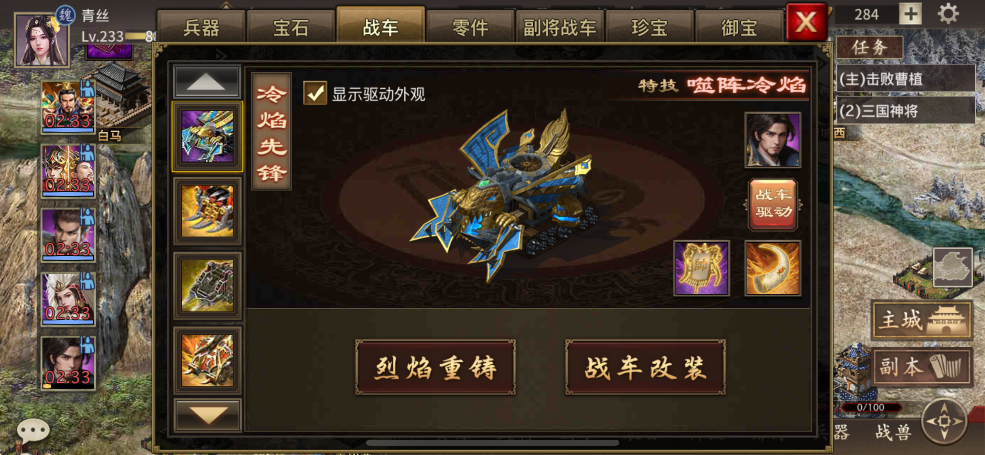The width and height of the screenshot is (985, 455).
Task: Click the 战车改装 button
Action: (645, 367)
